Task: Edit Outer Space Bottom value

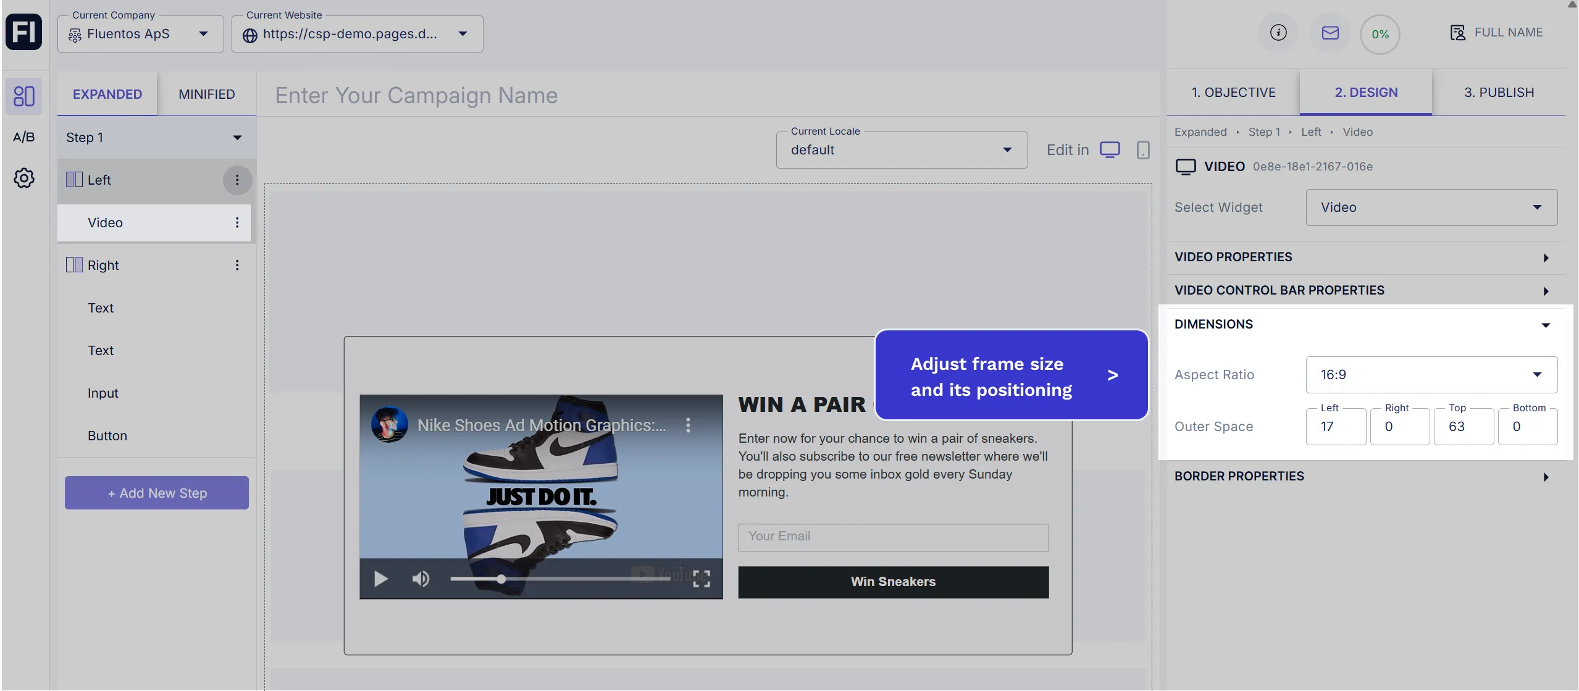Action: tap(1528, 427)
